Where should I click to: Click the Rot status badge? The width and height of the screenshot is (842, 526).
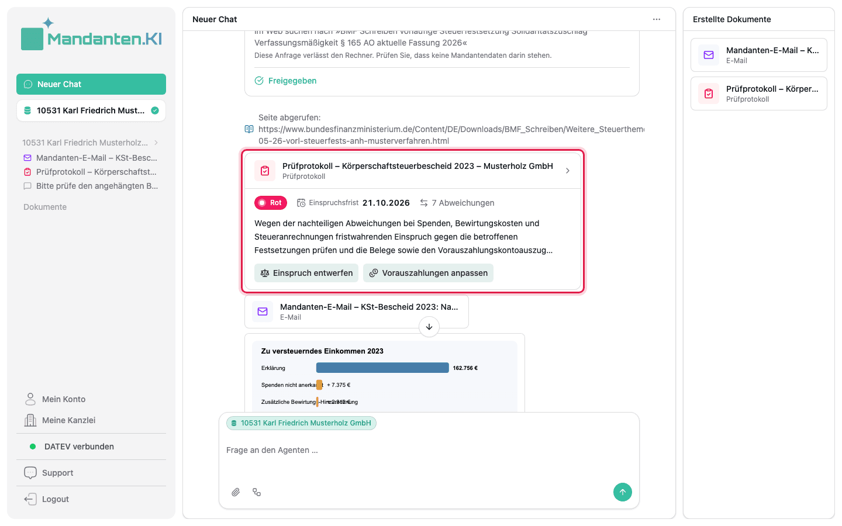click(271, 203)
